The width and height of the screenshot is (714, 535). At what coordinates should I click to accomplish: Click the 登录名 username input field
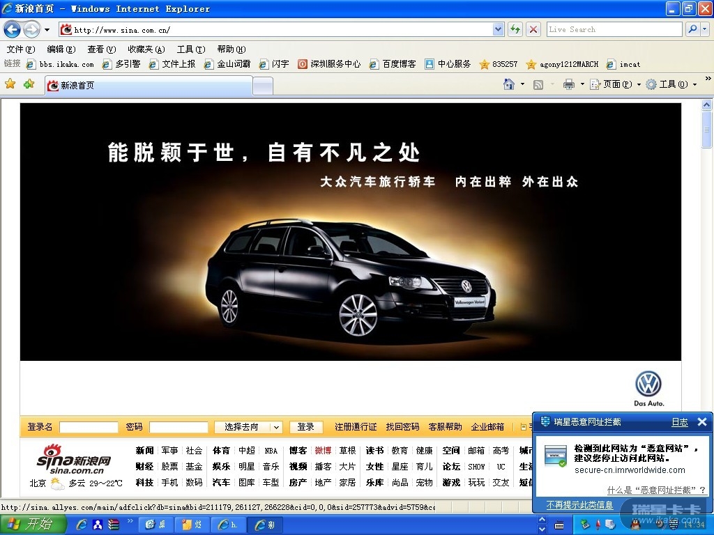tap(89, 427)
